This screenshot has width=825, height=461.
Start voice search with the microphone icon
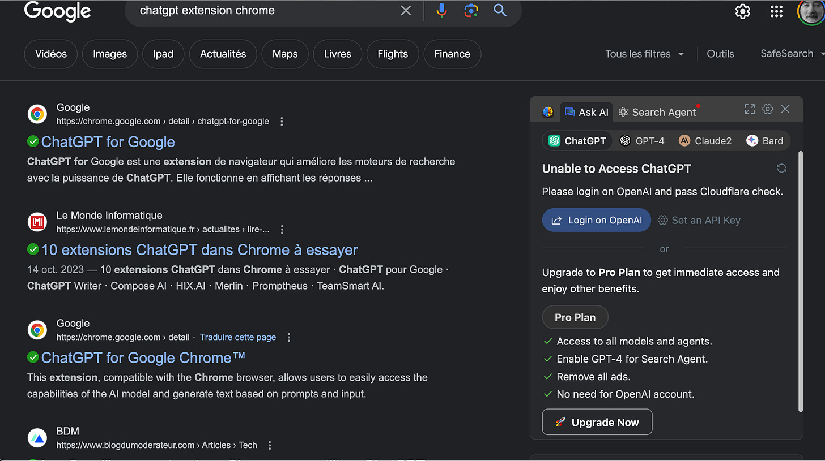click(x=442, y=10)
